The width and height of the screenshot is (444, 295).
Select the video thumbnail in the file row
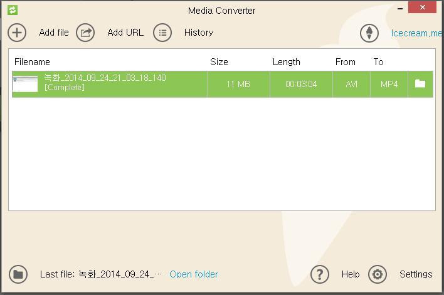(x=25, y=84)
